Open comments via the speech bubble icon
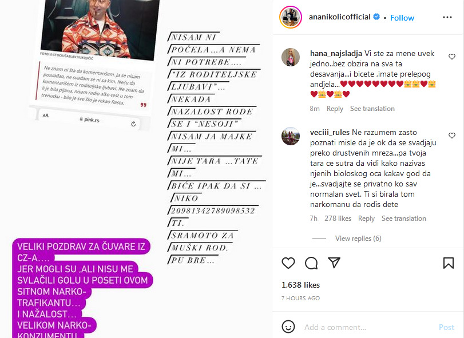Image resolution: width=464 pixels, height=338 pixels. pos(311,263)
